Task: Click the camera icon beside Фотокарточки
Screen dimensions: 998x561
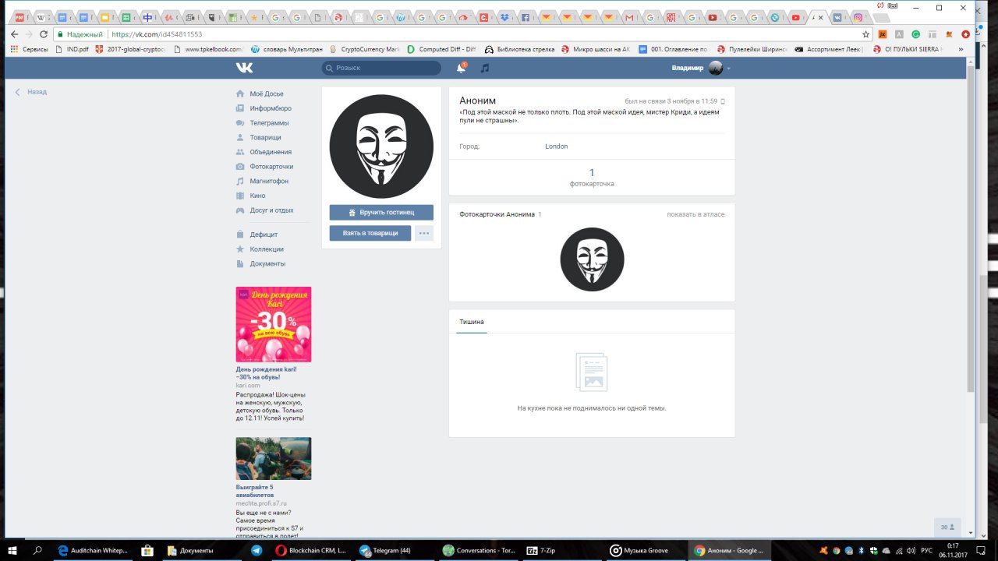Action: coord(241,167)
